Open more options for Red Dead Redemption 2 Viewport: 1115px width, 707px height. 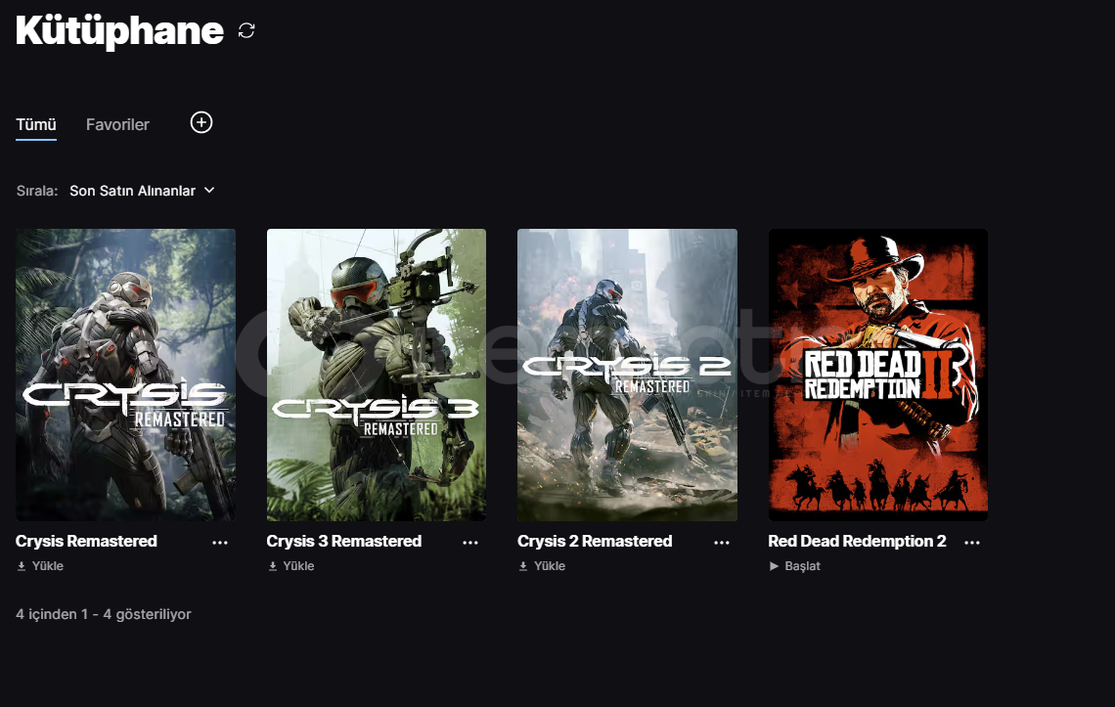point(972,543)
